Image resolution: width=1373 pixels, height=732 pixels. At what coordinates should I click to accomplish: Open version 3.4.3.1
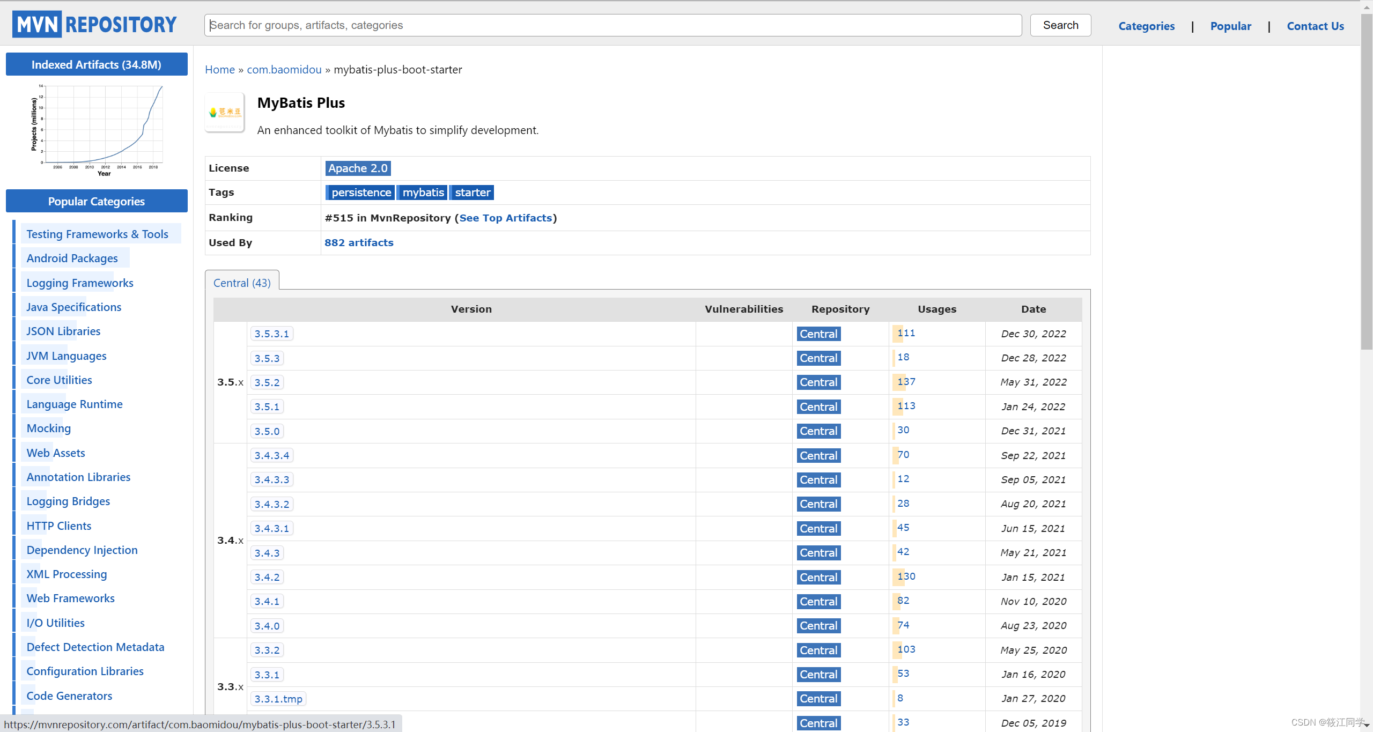272,528
